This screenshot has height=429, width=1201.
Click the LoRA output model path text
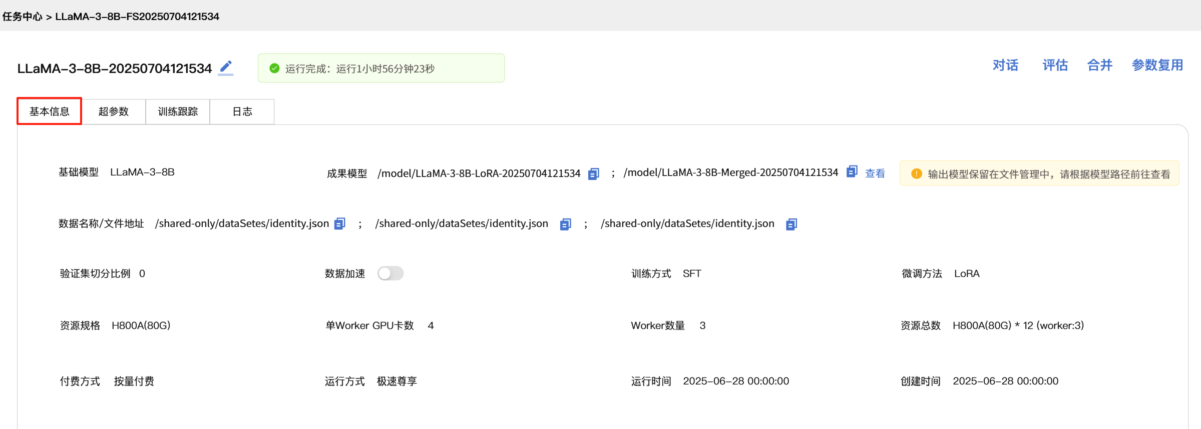click(x=479, y=173)
